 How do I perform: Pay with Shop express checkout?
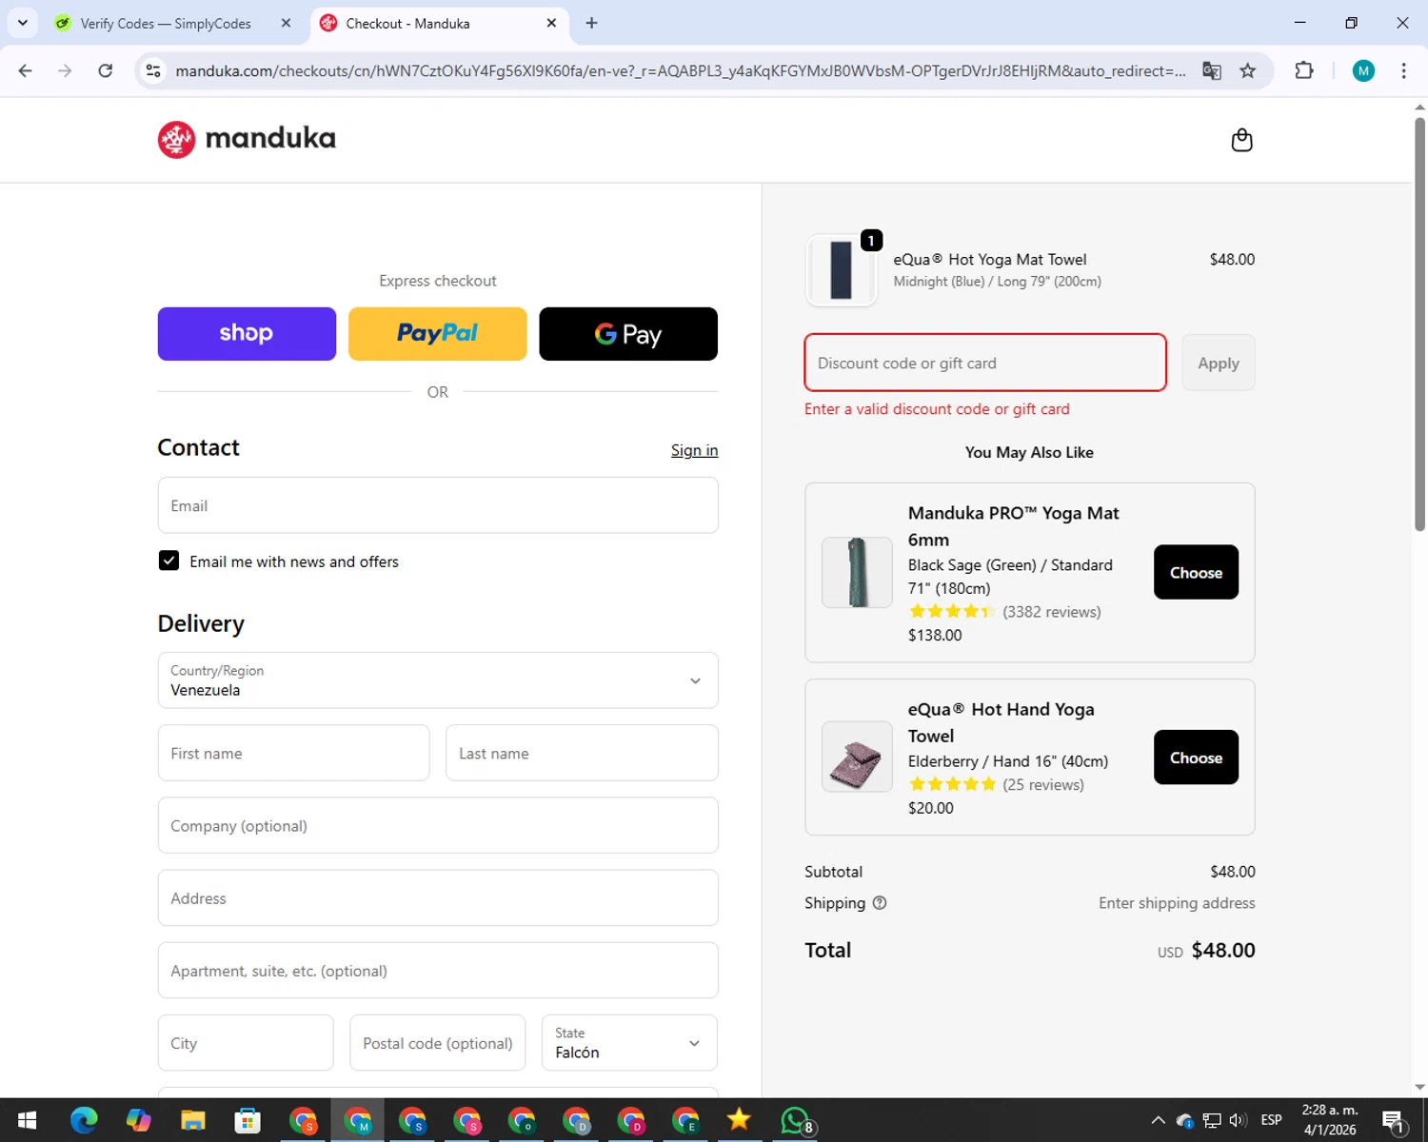(x=247, y=334)
